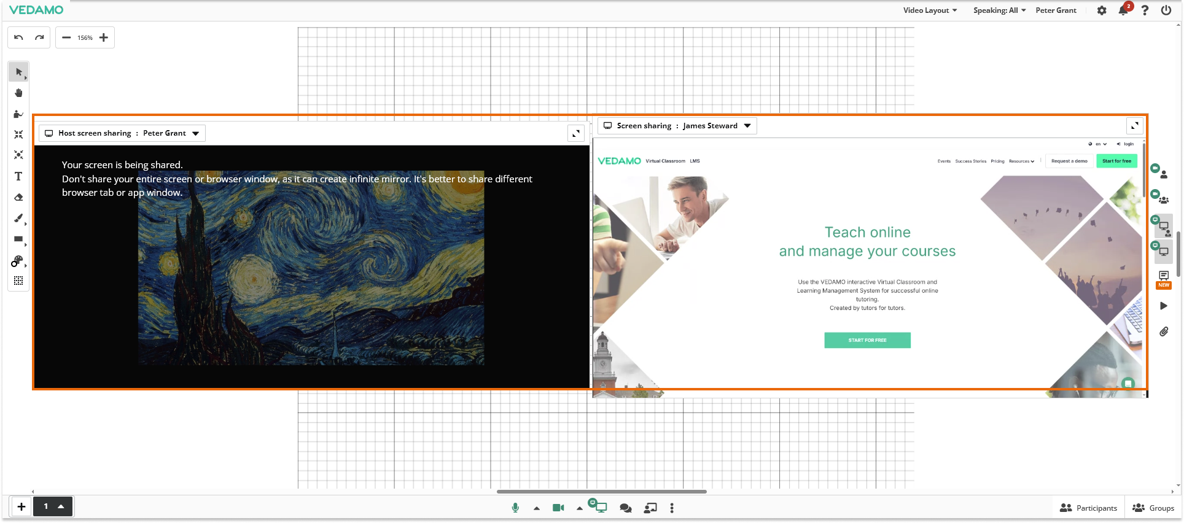Open the Groups panel

(x=1153, y=508)
